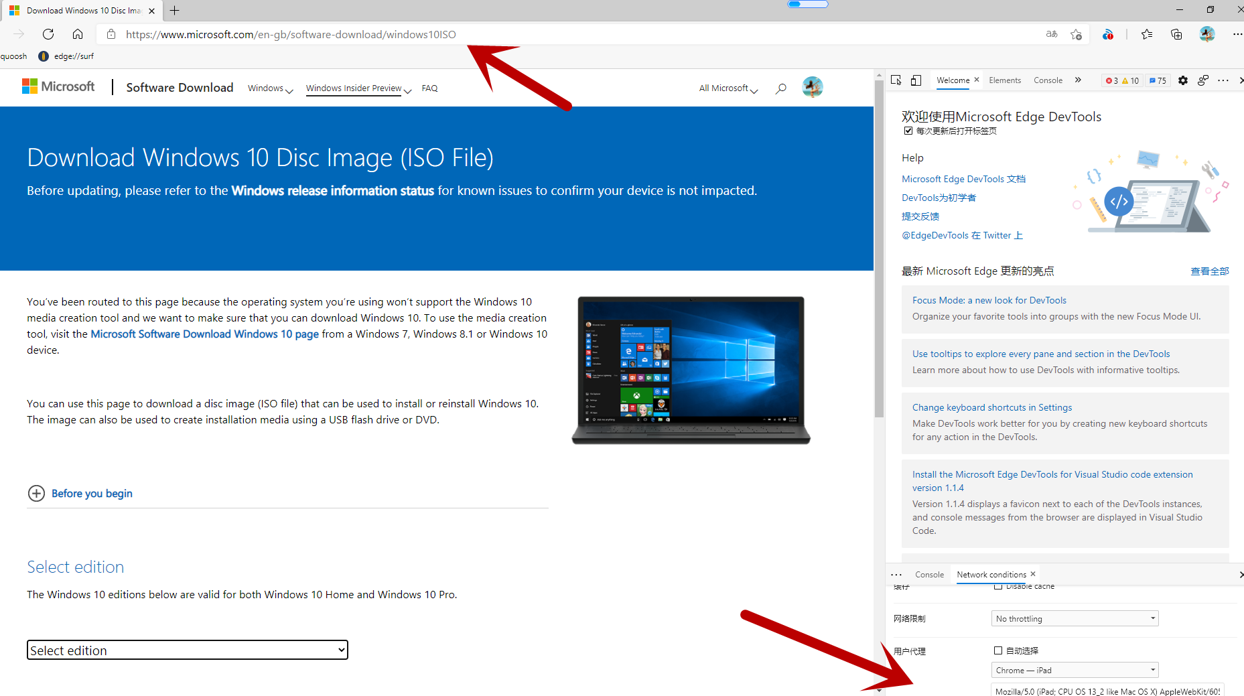Screen dimensions: 1244x696
Task: Click the browser address bar URL
Action: [x=291, y=34]
